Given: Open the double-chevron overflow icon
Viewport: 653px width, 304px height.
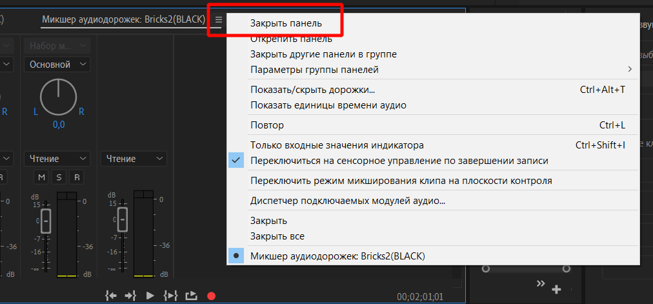Looking at the screenshot, I should pyautogui.click(x=541, y=284).
